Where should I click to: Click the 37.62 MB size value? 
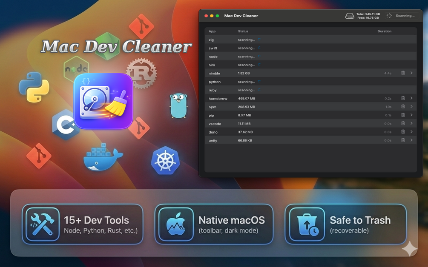click(245, 132)
